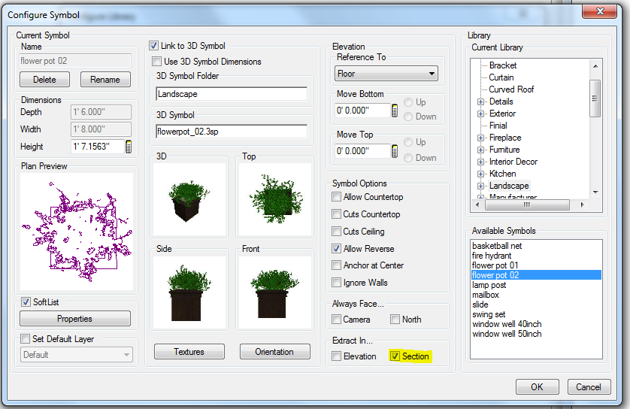Viewport: 630px width, 409px height.
Task: Uncheck Allow Reverse option
Action: (336, 249)
